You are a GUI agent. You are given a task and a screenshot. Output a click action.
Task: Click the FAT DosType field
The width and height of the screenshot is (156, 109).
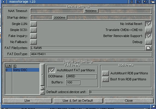(x=91, y=54)
